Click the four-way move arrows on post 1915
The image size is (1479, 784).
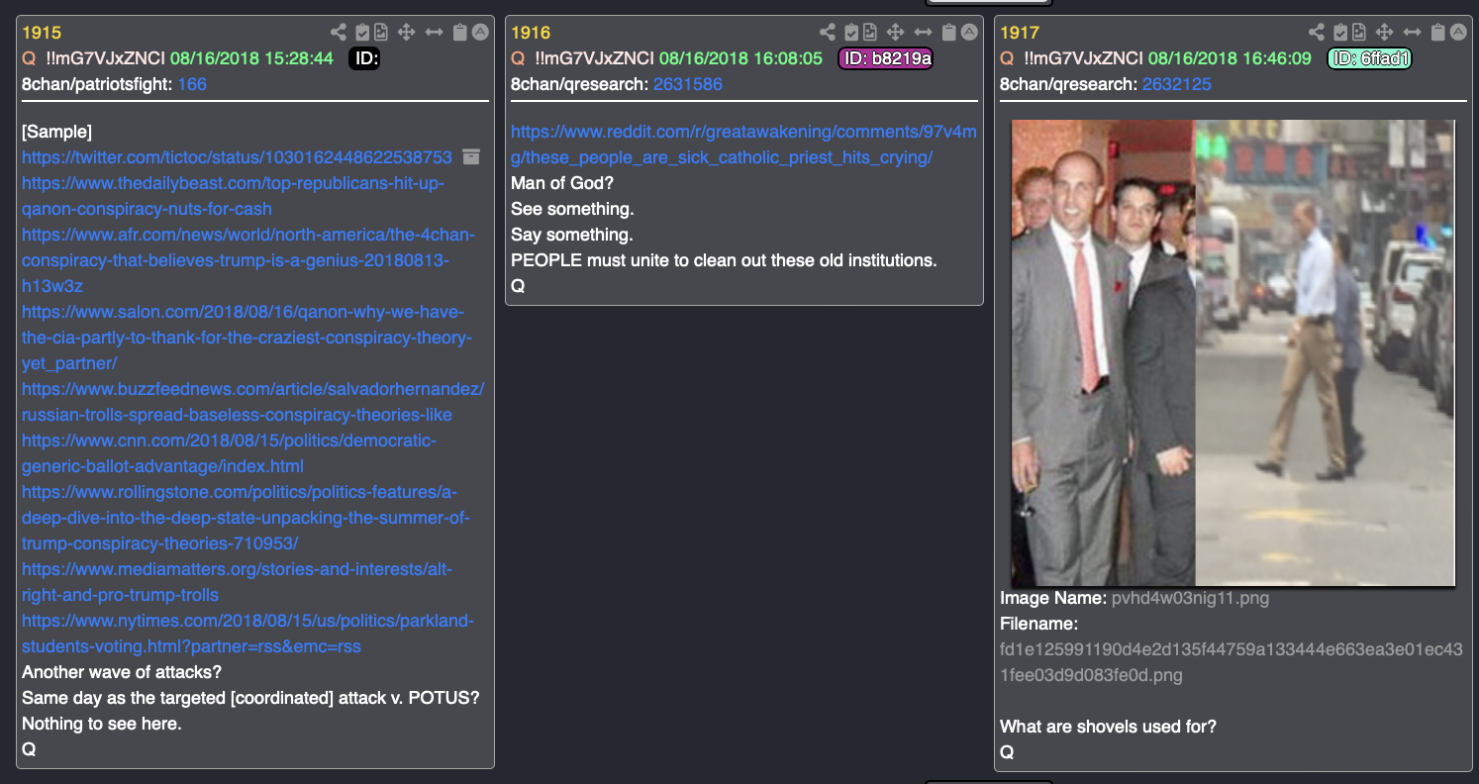click(407, 33)
